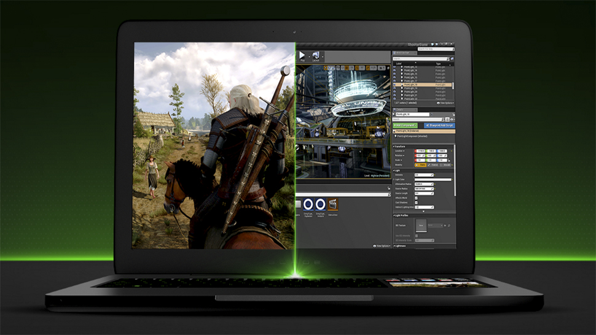Click the Blueprint/Add Script button
Viewport: 596px width, 335px height.
tap(439, 125)
